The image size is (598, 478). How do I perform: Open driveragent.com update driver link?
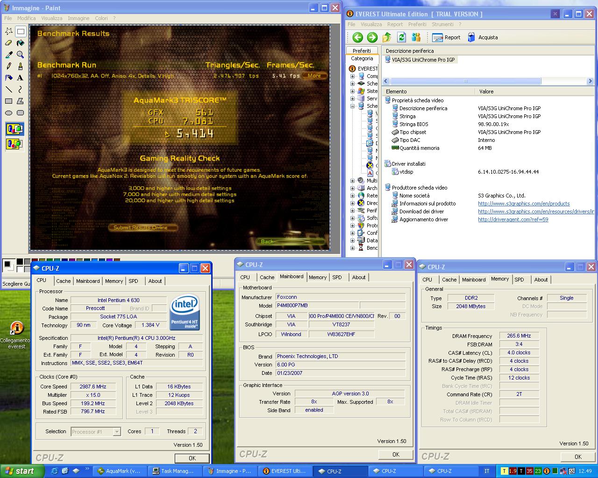(513, 219)
